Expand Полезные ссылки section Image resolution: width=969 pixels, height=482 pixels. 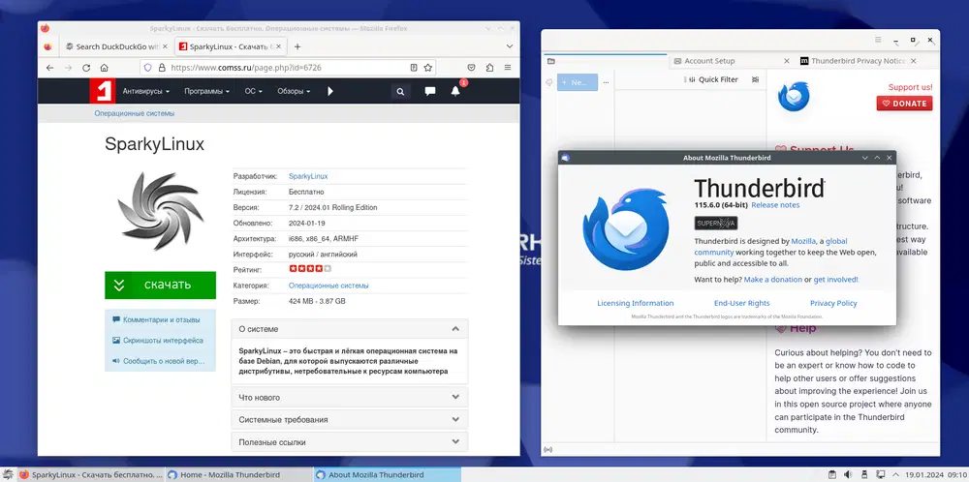pos(349,442)
